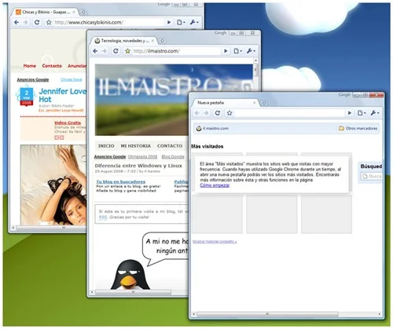Add new tab in Chicas y Bikinis window
The height and width of the screenshot is (329, 393).
click(83, 13)
